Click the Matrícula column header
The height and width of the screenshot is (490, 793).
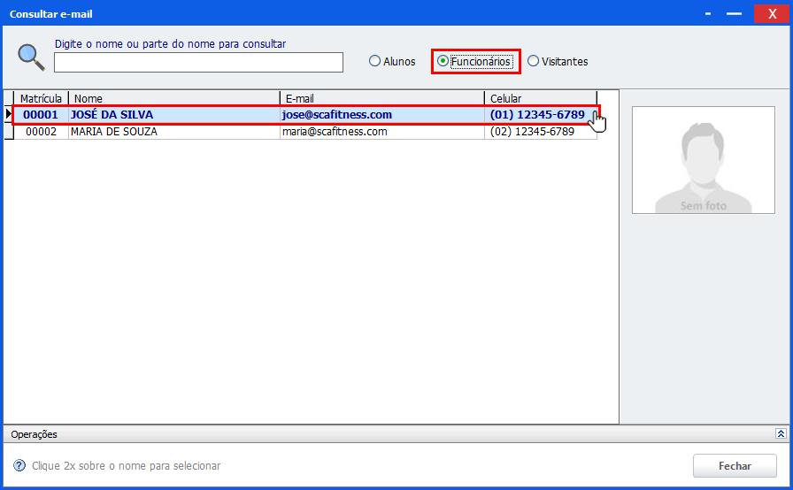tap(41, 98)
